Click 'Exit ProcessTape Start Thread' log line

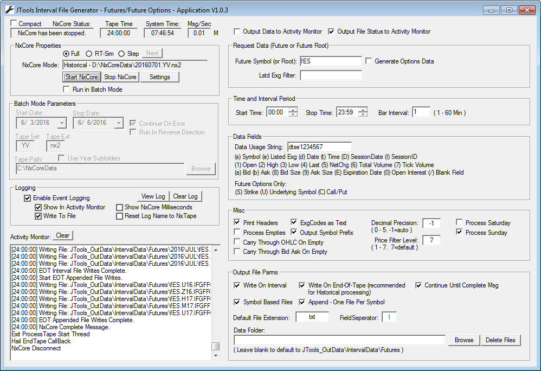coord(51,334)
